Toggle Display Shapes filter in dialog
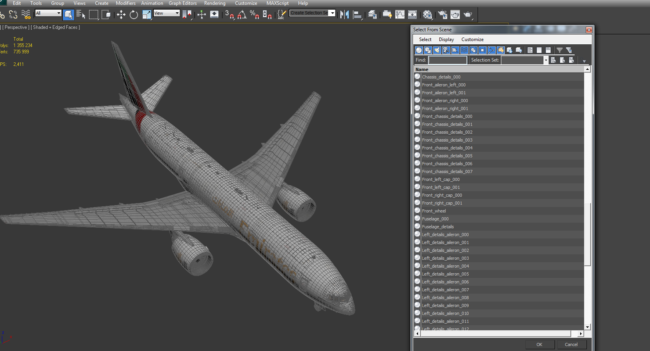This screenshot has height=351, width=650. point(428,50)
